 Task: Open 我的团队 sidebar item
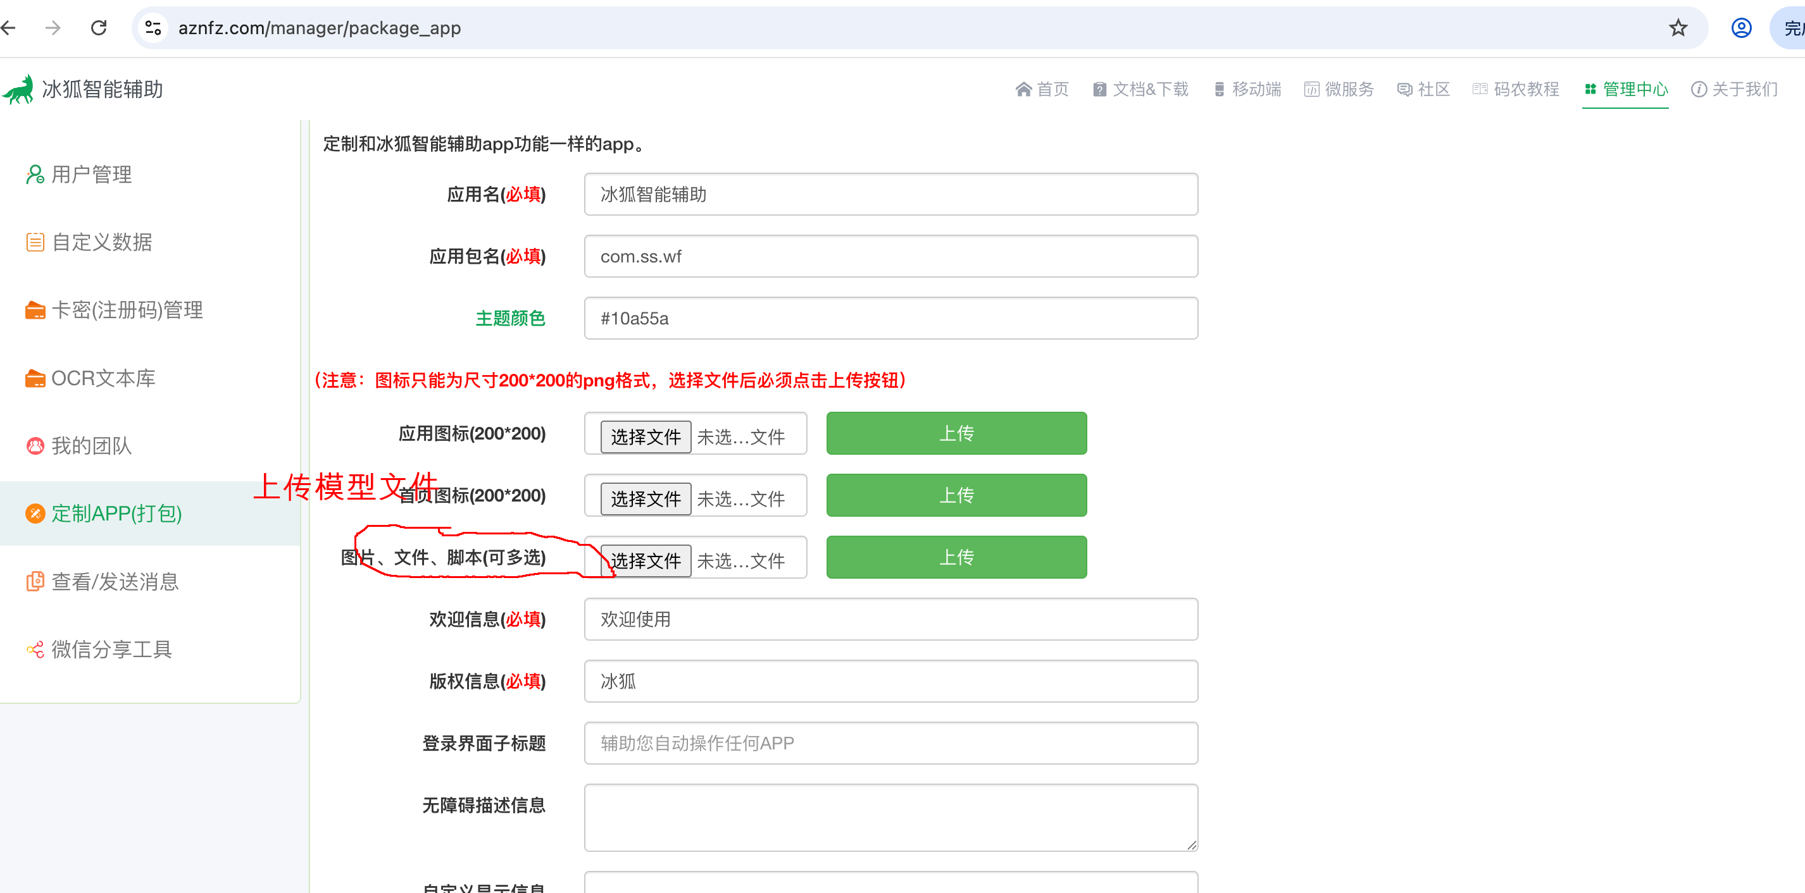(x=91, y=445)
